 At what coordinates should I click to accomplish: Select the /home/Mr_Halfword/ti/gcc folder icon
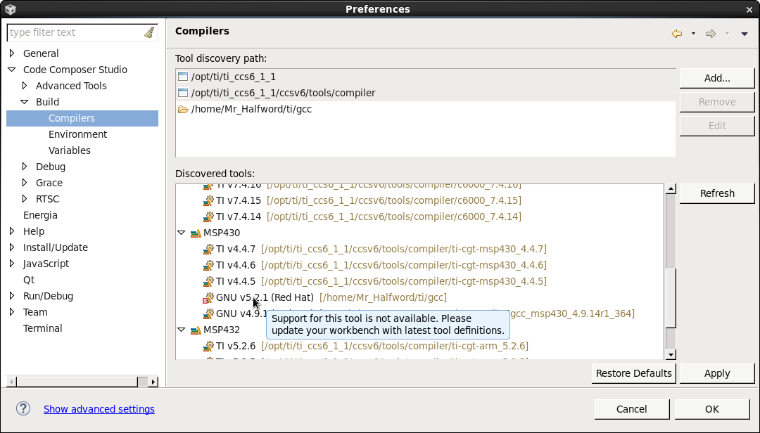coord(183,109)
